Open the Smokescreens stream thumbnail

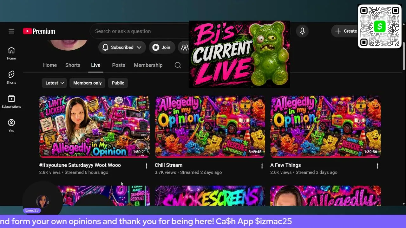coord(210,196)
